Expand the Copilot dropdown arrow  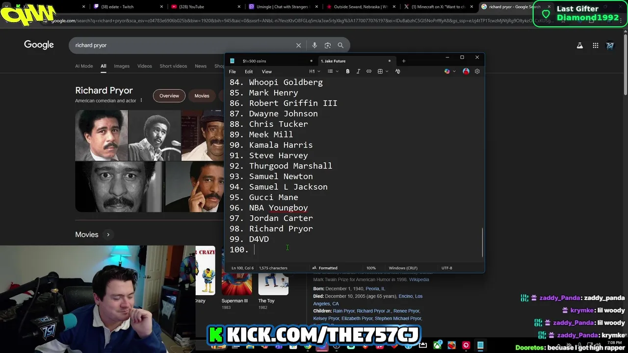pos(454,71)
